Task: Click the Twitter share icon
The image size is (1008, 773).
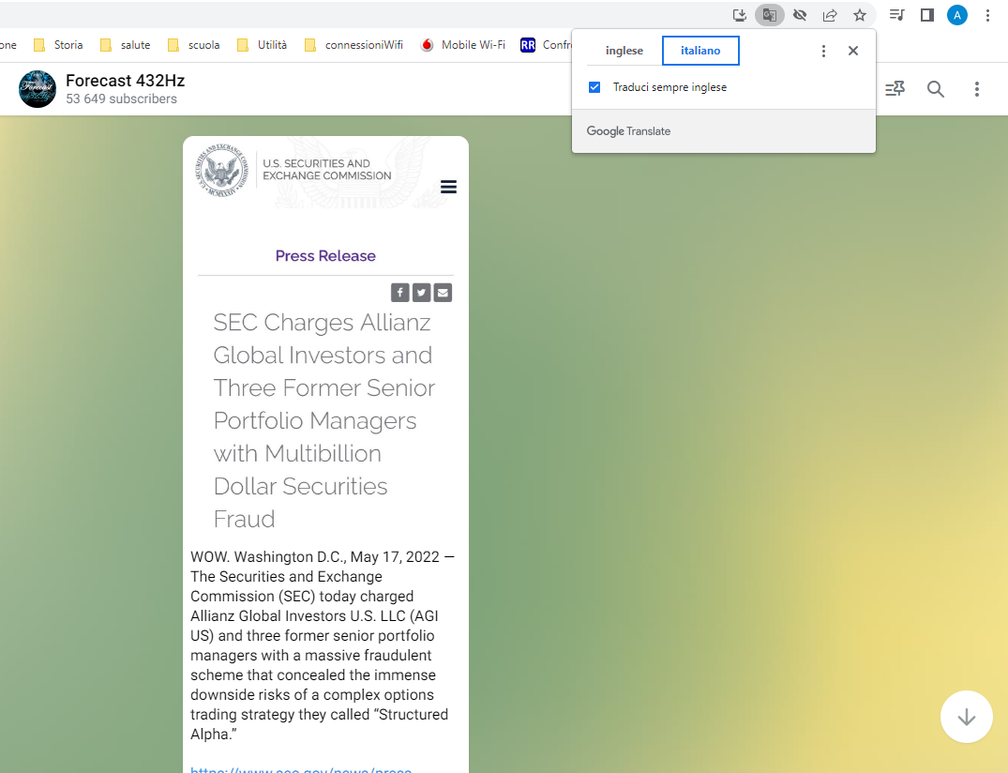Action: coord(421,293)
